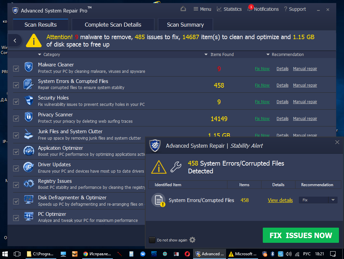The image size is (344, 259).
Task: Click Fix Now for Malware Cleaner
Action: (x=262, y=69)
